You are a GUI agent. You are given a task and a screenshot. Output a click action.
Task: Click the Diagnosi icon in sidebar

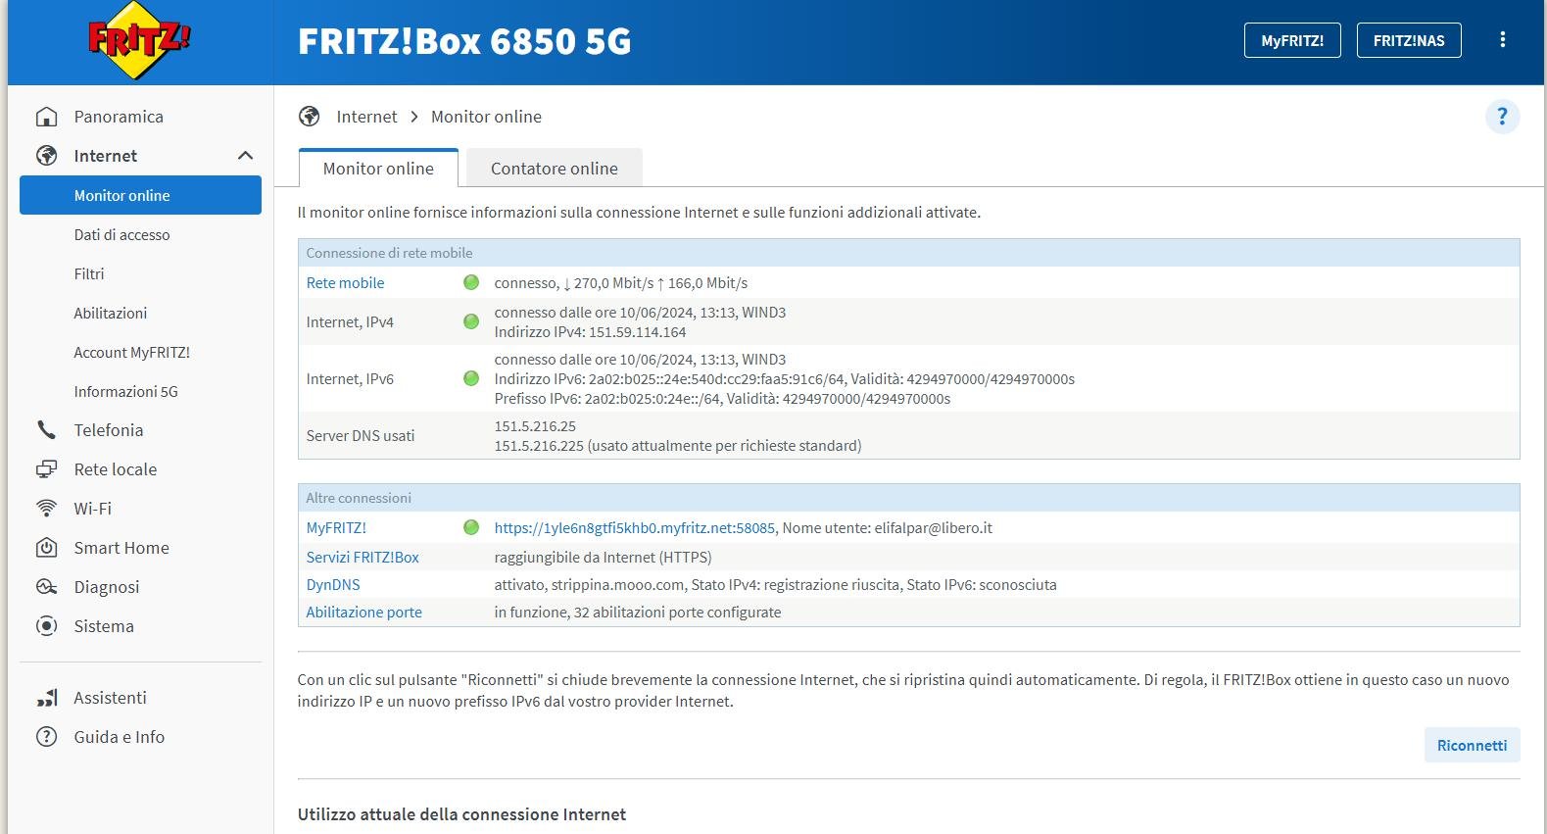point(46,587)
